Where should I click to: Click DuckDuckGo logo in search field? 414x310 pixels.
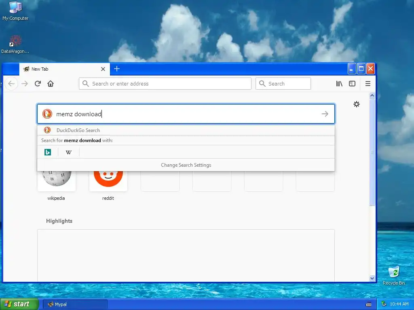click(x=47, y=114)
